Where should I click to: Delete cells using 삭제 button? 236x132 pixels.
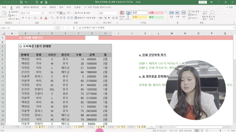(x=177, y=15)
